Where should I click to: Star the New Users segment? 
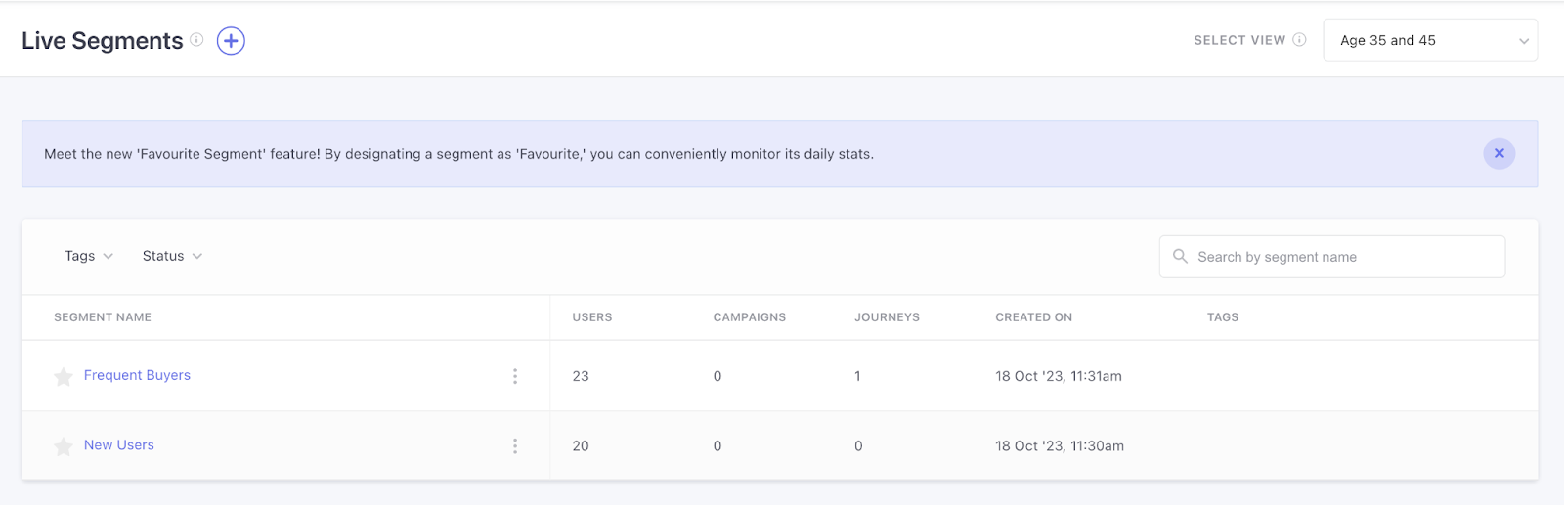(64, 446)
